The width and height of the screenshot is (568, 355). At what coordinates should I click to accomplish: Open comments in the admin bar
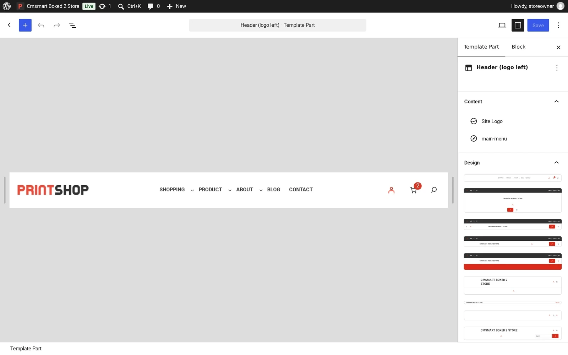[154, 6]
